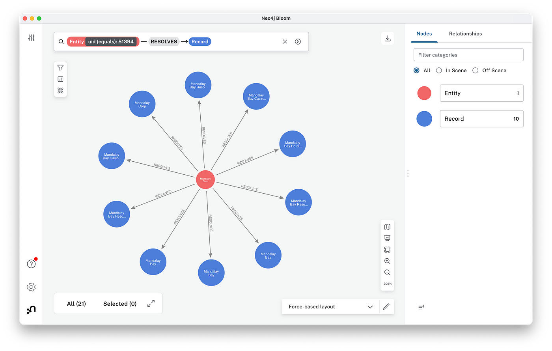The image size is (552, 351).
Task: Switch to the Nodes tab
Action: click(x=424, y=34)
